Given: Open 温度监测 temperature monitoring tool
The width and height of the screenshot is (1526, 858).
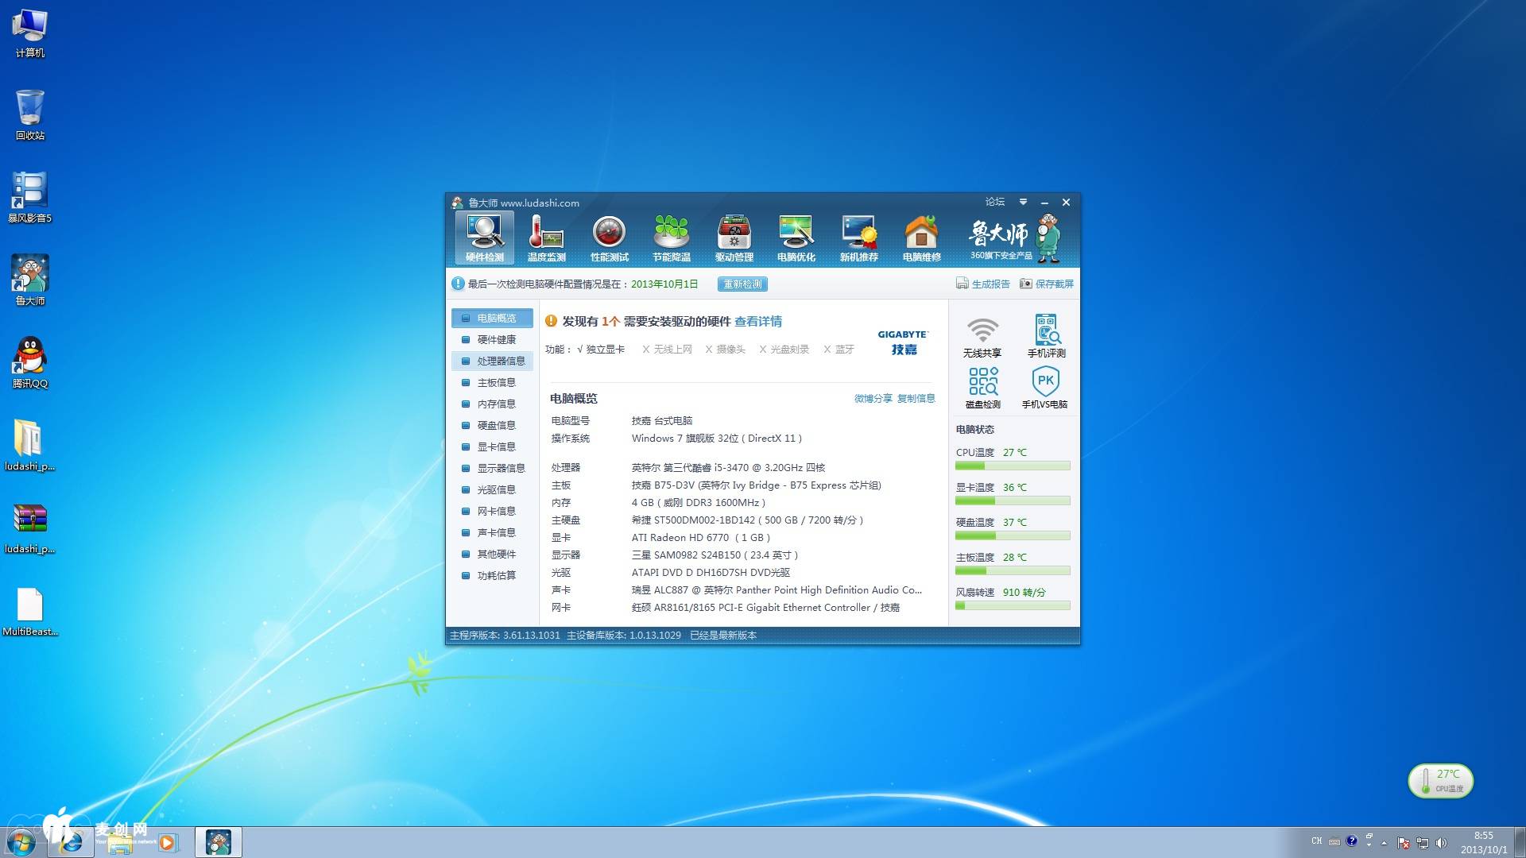Looking at the screenshot, I should pyautogui.click(x=546, y=238).
